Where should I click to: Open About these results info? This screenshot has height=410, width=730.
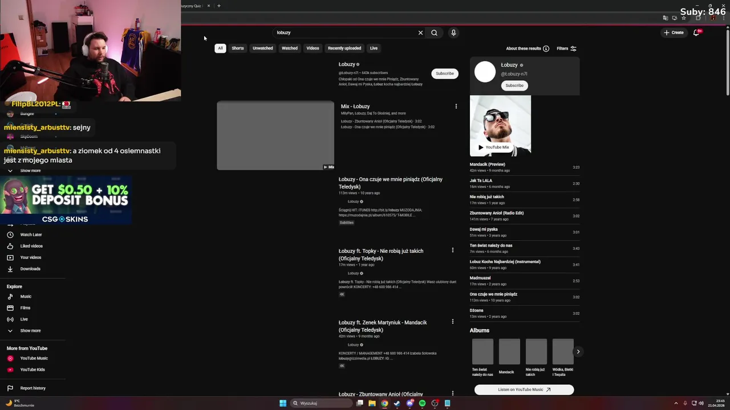tap(528, 48)
